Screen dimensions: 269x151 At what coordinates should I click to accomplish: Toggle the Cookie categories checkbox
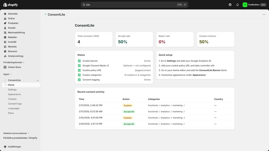point(79,75)
